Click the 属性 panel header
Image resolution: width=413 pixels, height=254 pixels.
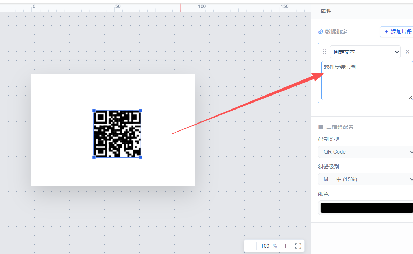(x=326, y=11)
